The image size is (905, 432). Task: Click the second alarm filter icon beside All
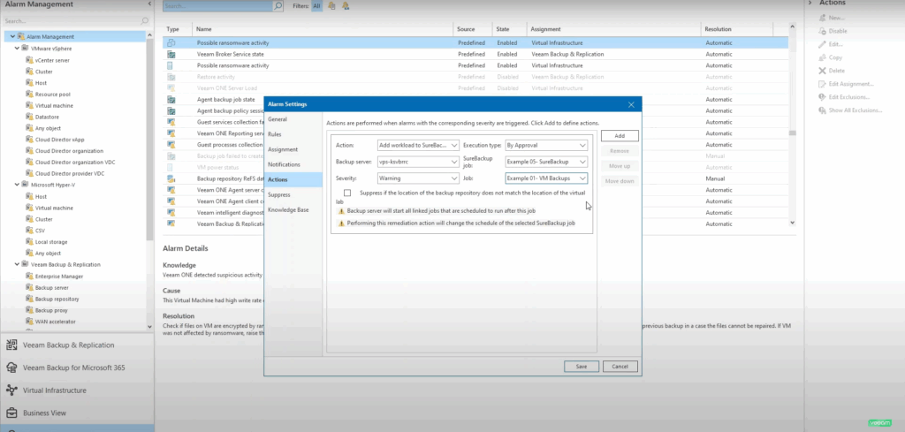(344, 5)
